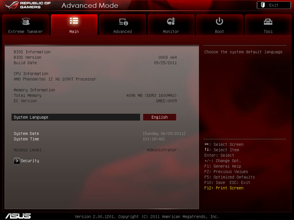This screenshot has width=294, height=220.
Task: Click the Select Item hint
Action: (x=222, y=150)
